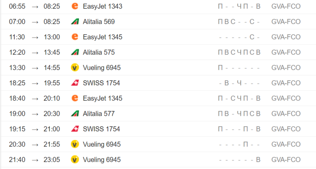
Task: Select the arrow between 18:25 and 19:55
Action: (x=35, y=83)
